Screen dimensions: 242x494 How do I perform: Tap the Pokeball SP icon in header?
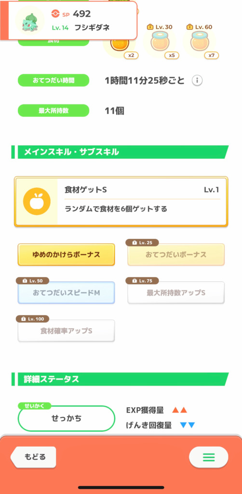[55, 14]
